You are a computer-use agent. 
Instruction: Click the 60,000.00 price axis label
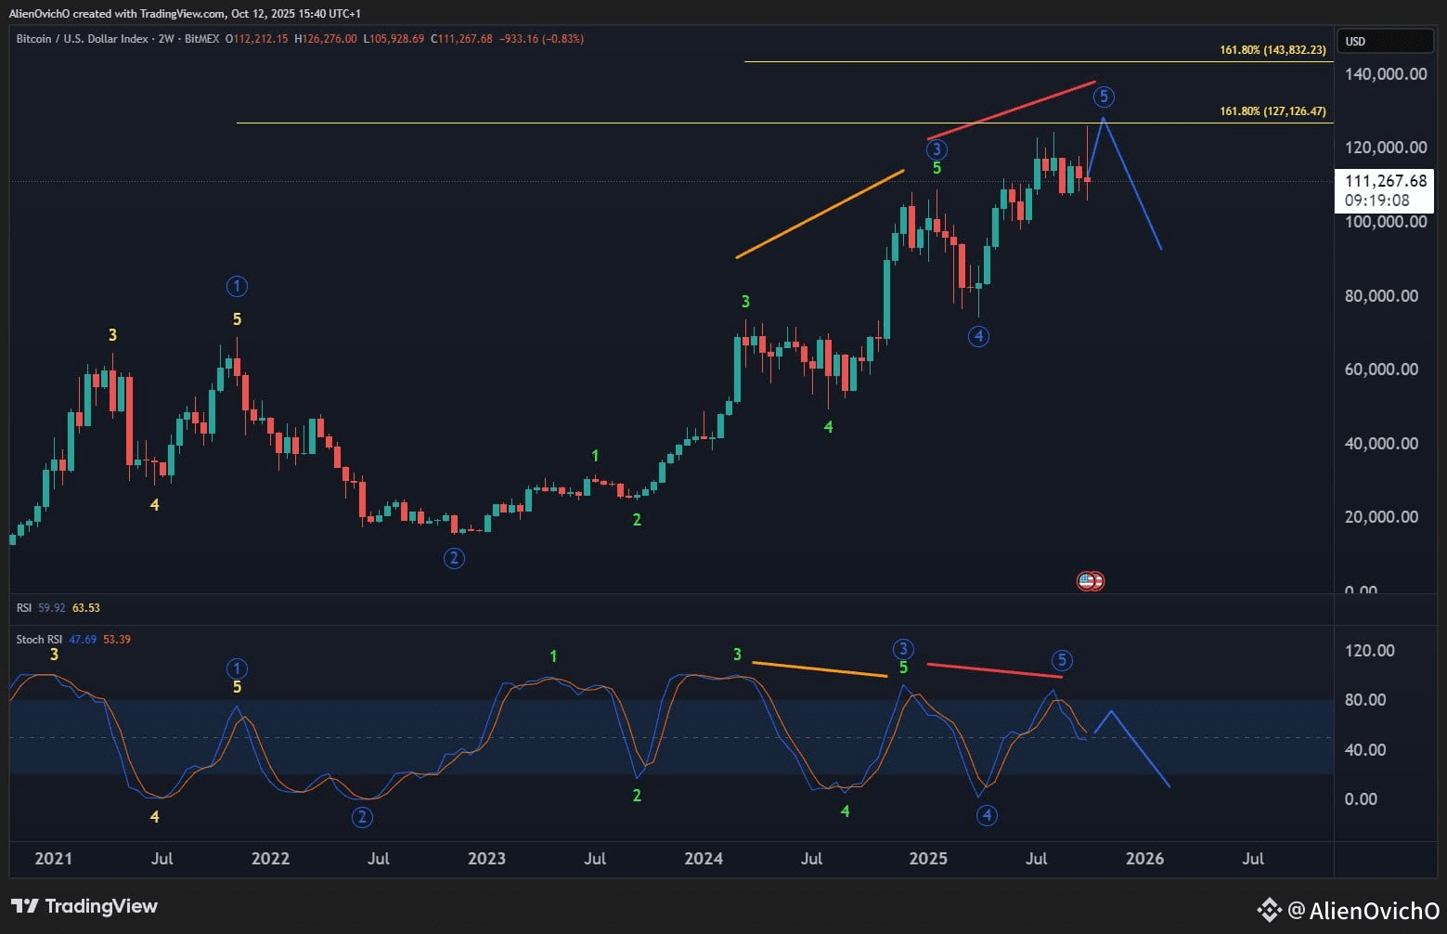[1382, 370]
